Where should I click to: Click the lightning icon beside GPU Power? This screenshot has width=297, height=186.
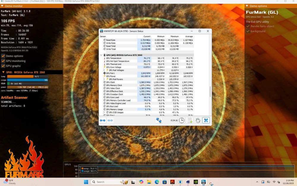(104, 76)
